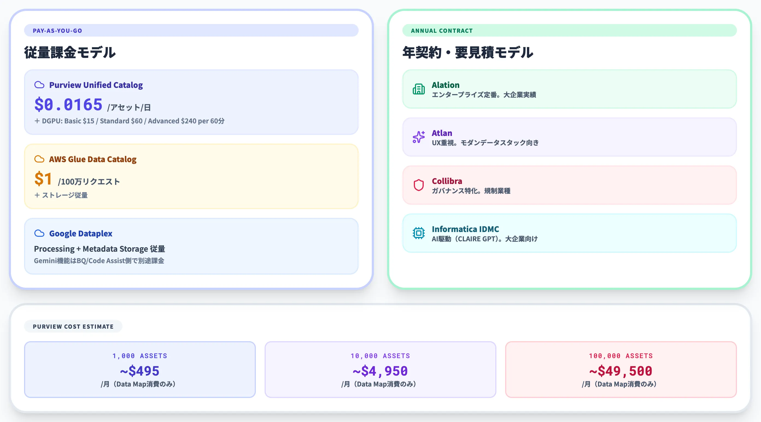Click the $0.0165 per asset price text
761x422 pixels.
[68, 104]
